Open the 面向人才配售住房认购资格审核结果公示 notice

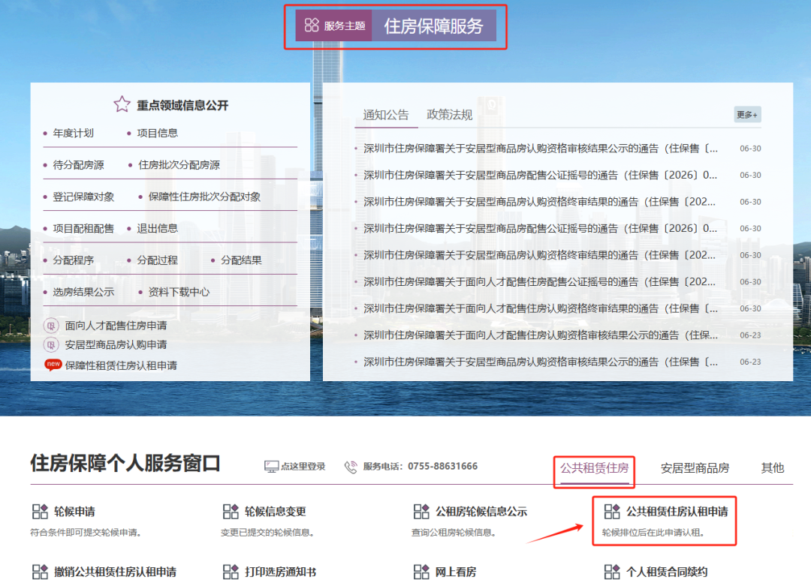tap(541, 335)
